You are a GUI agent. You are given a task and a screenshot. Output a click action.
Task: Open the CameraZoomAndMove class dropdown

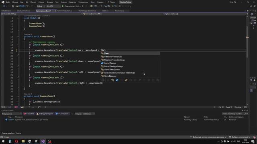pyautogui.click(x=124, y=14)
